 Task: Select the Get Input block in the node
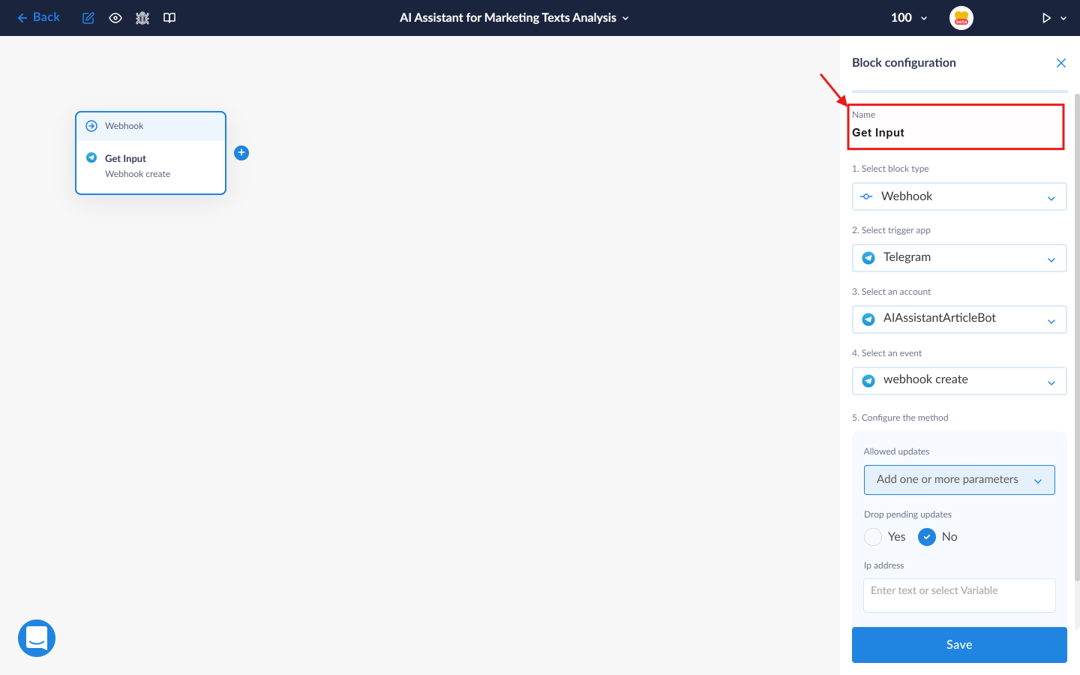151,166
